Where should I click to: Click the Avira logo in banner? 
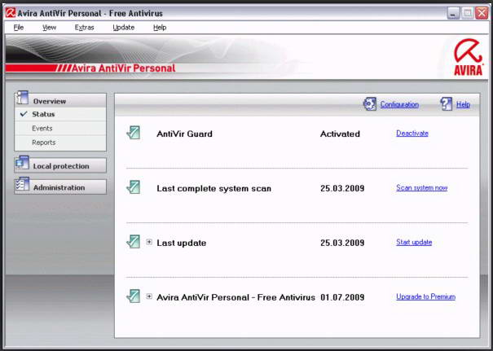(x=469, y=57)
